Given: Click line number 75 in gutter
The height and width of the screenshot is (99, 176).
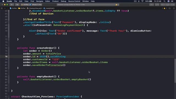Looking at the screenshot, I should pos(6,48).
